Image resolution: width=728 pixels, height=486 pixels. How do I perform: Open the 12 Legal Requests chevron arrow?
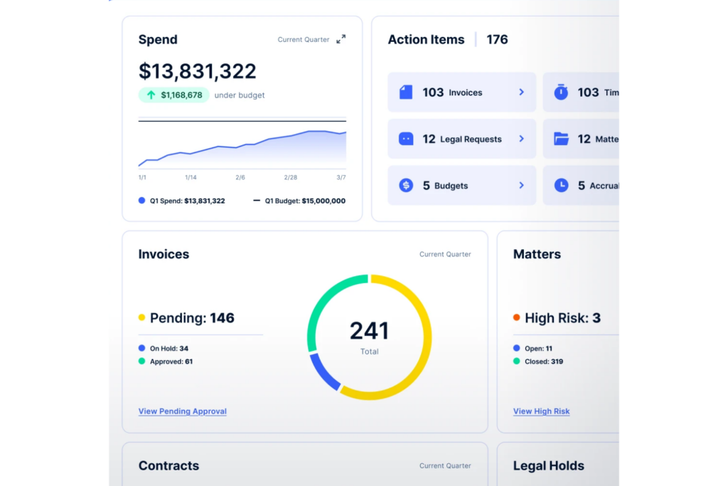tap(521, 139)
